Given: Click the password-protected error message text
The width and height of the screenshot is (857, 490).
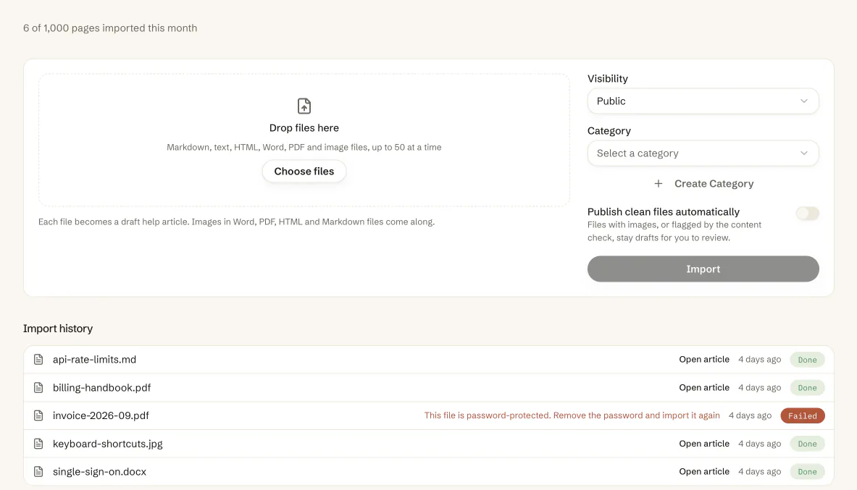Looking at the screenshot, I should coord(572,415).
